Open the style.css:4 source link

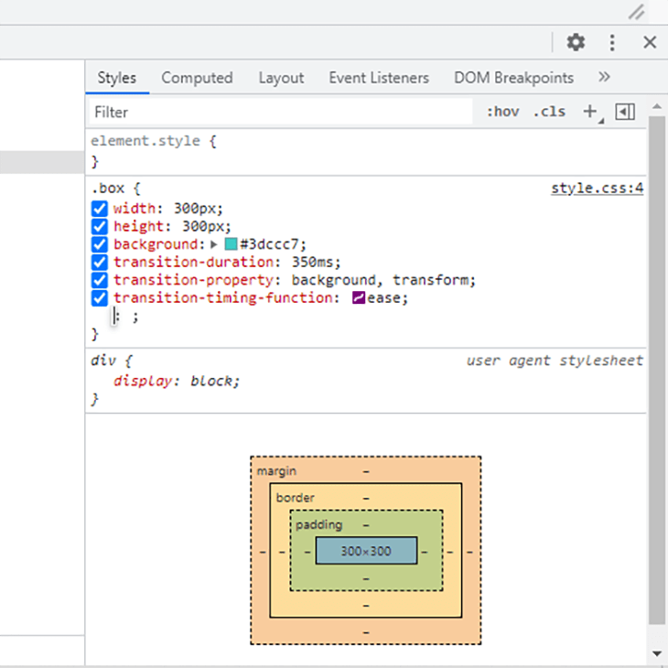click(x=598, y=188)
